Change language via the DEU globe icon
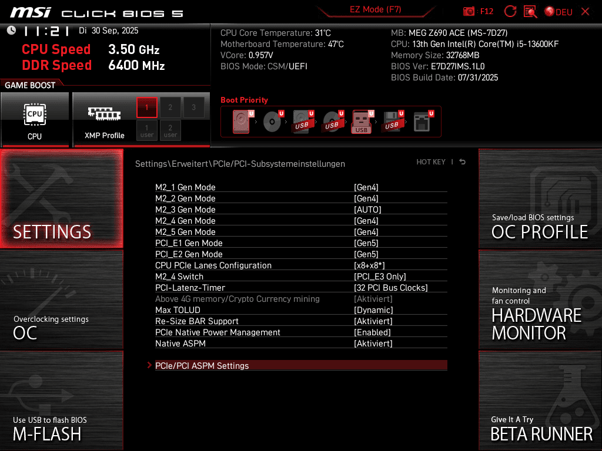602x451 pixels. click(558, 12)
